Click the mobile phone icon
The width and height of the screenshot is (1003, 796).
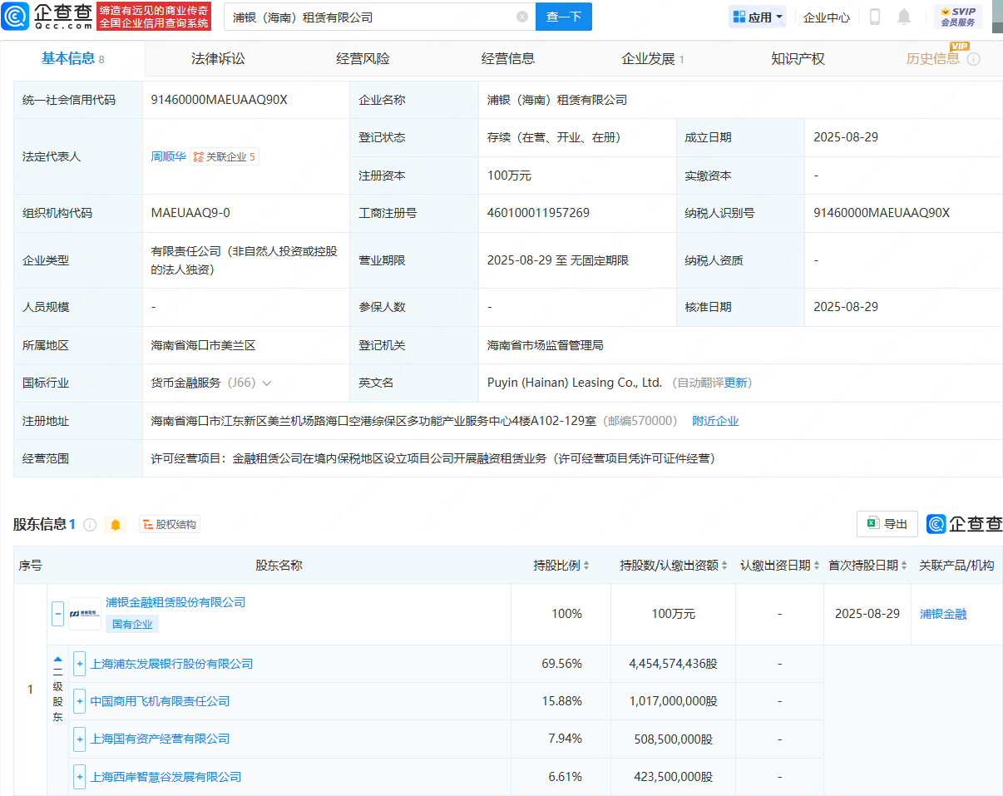pos(875,17)
